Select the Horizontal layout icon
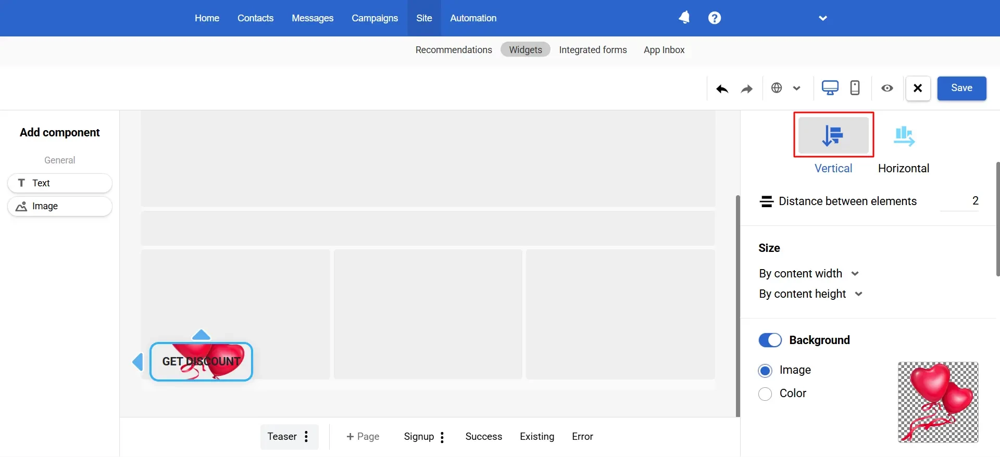The image size is (1000, 457). click(904, 136)
